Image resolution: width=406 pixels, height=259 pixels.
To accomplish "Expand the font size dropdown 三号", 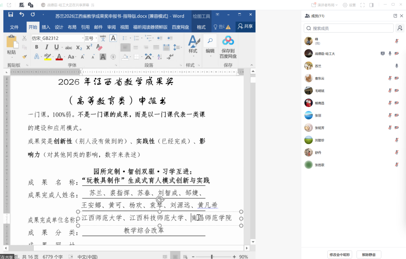I will tap(96, 38).
